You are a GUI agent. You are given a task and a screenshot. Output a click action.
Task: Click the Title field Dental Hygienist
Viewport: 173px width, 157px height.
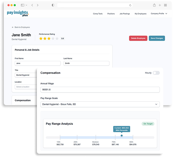pyautogui.click(x=26, y=75)
